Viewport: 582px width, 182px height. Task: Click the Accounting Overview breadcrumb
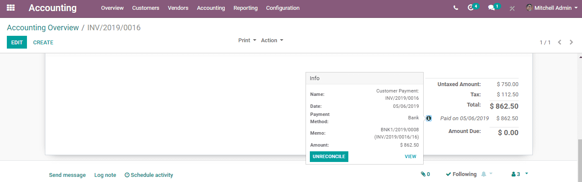point(43,28)
